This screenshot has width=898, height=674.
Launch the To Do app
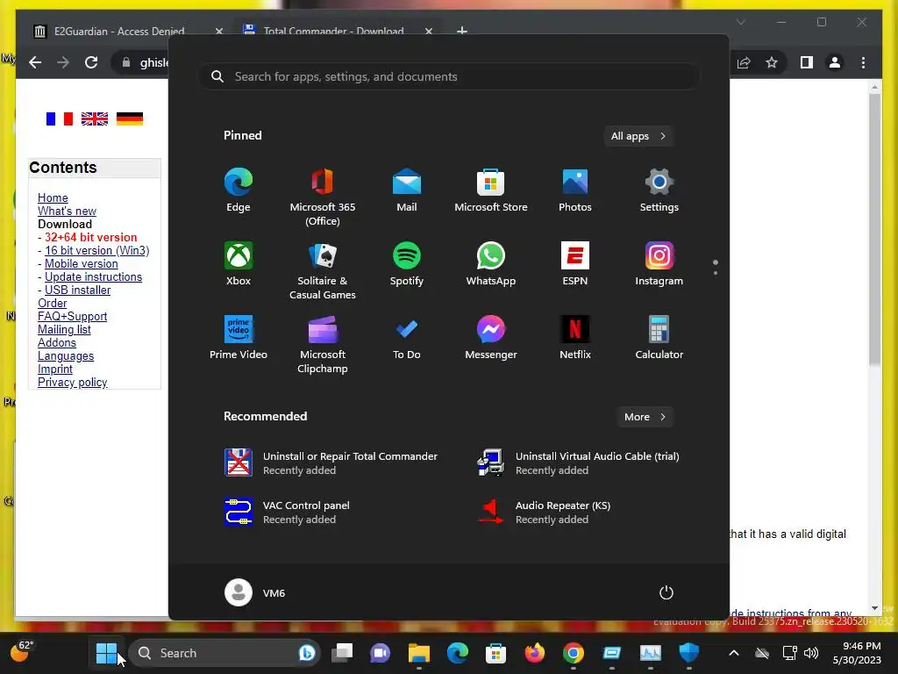click(x=407, y=338)
